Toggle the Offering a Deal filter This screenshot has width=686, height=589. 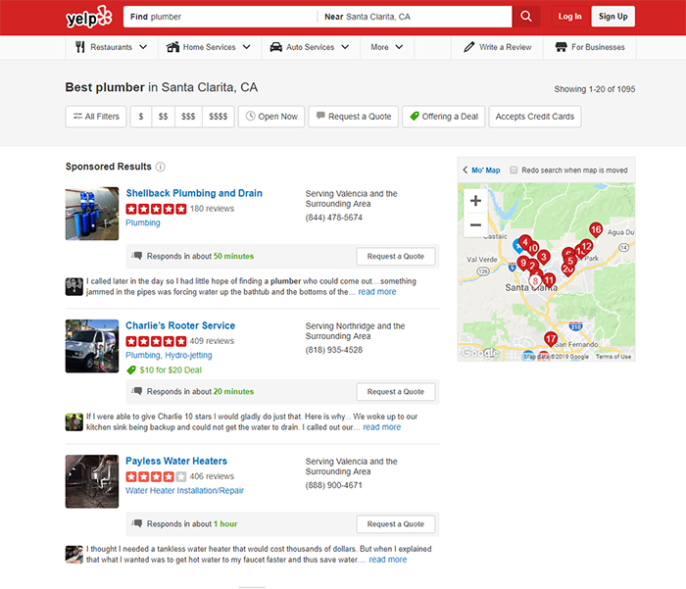point(444,117)
